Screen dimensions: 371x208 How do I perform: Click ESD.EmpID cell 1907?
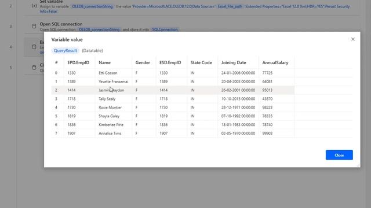coord(163,133)
